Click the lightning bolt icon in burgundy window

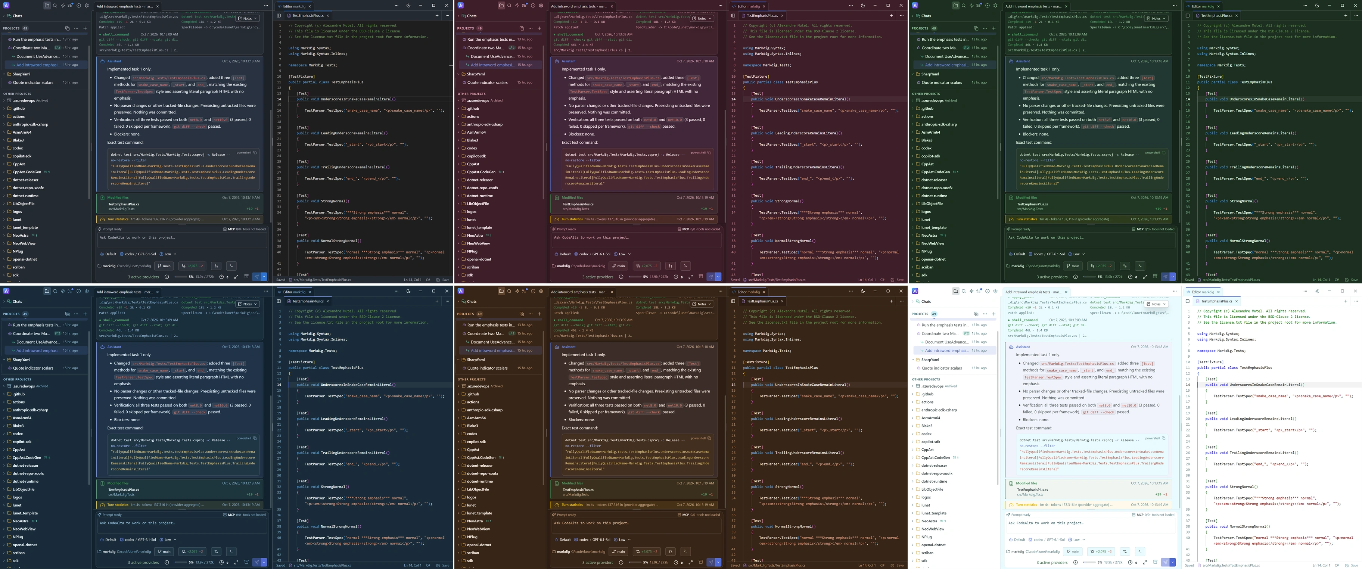517,5
